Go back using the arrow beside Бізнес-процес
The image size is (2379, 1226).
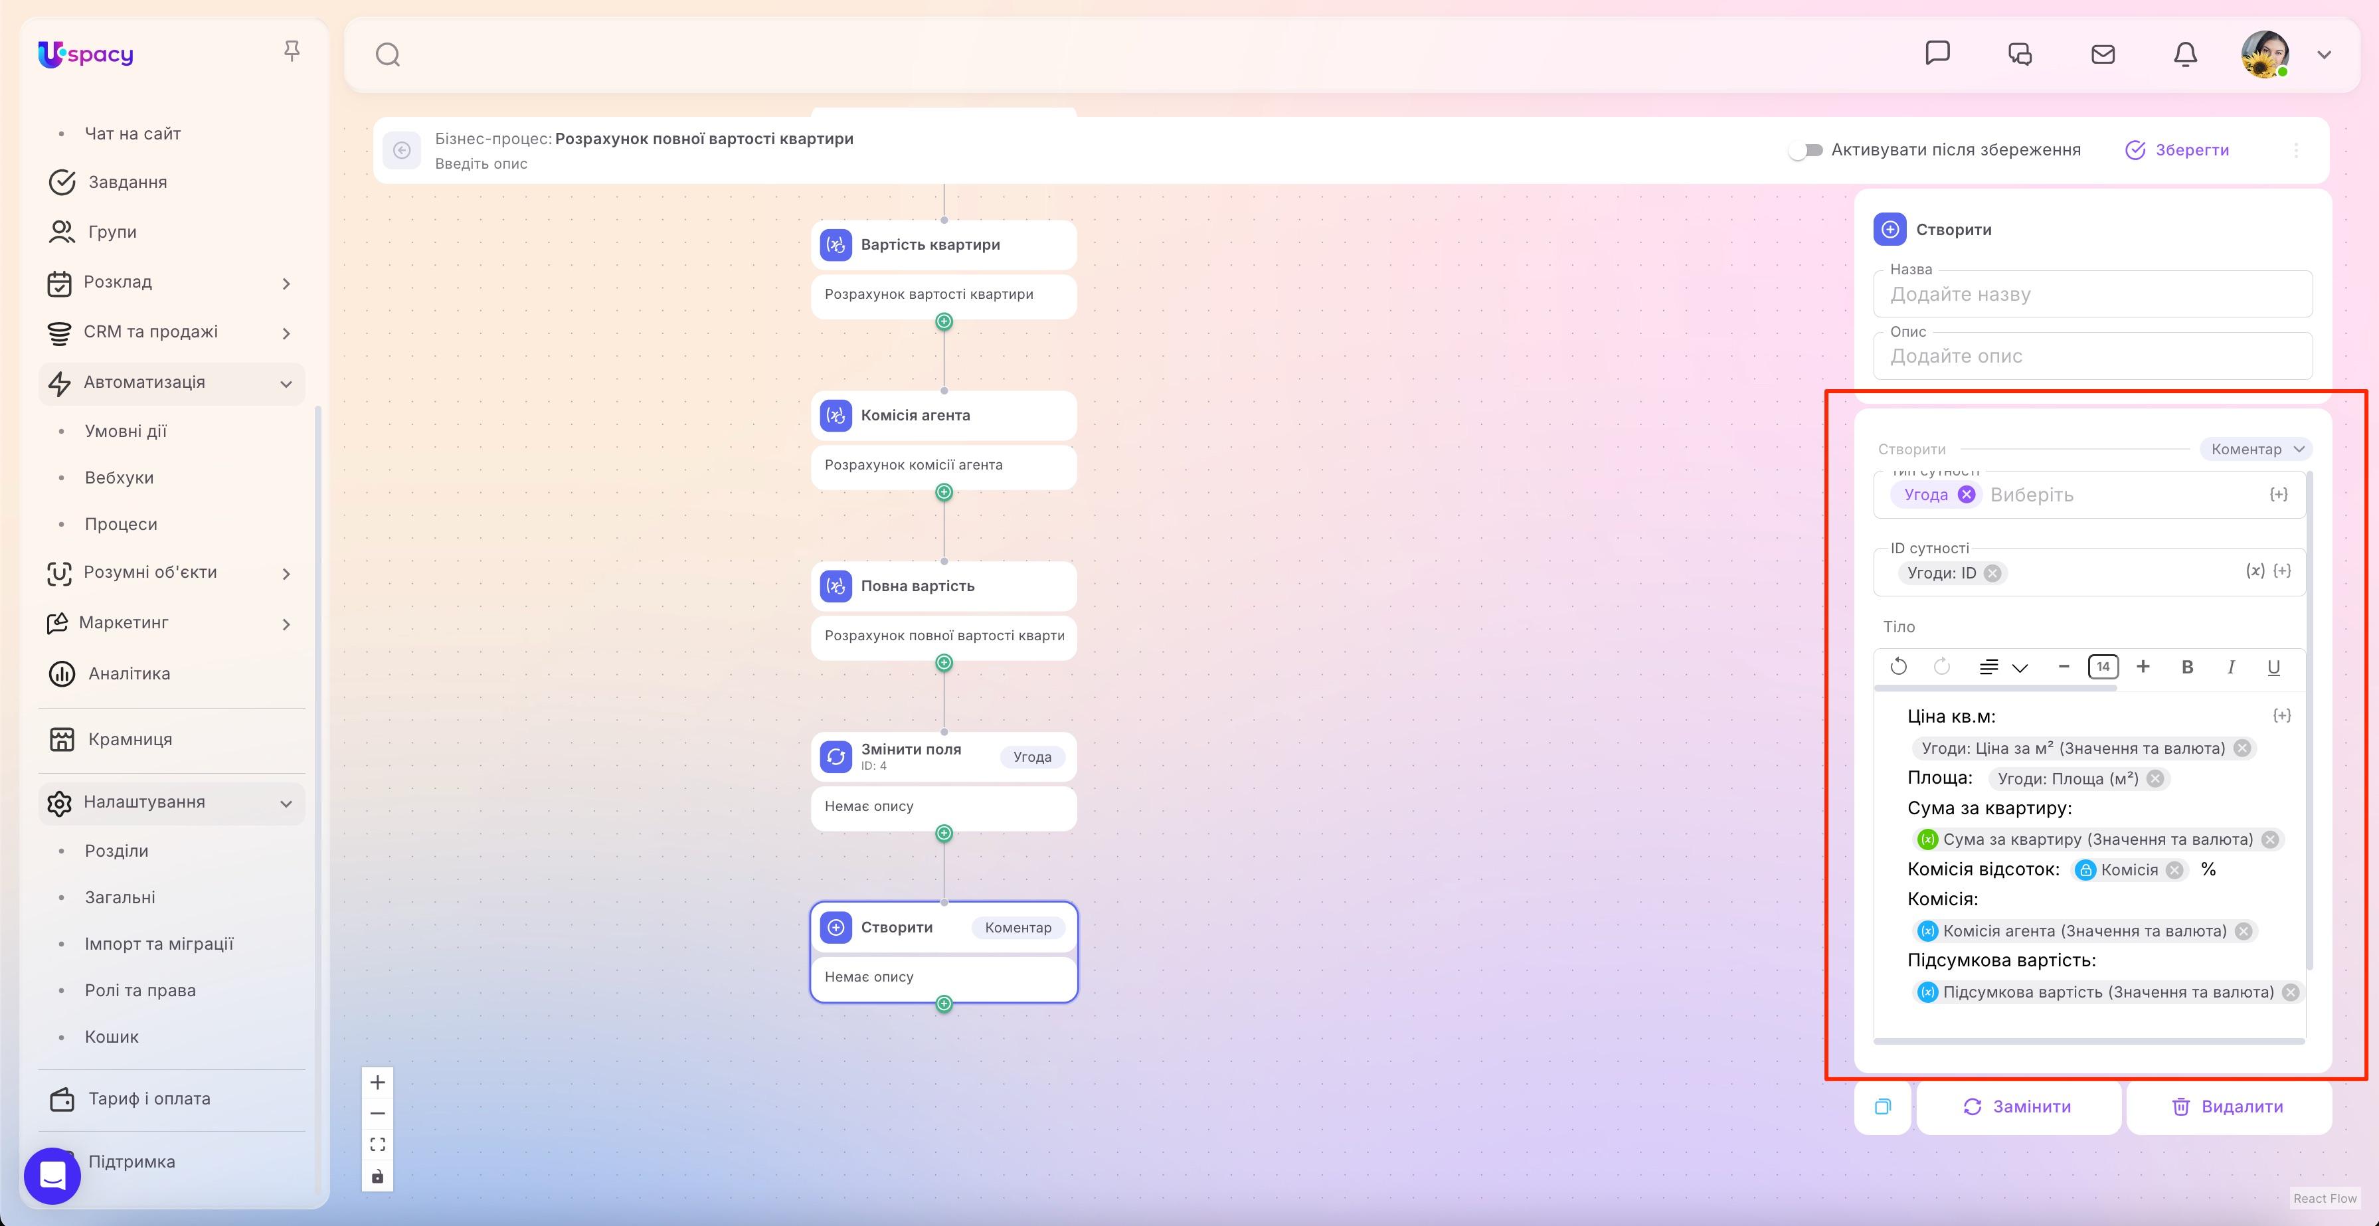402,149
